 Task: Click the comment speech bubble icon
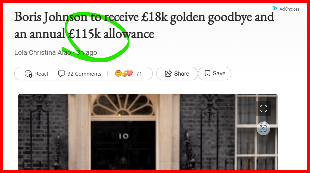tap(62, 74)
